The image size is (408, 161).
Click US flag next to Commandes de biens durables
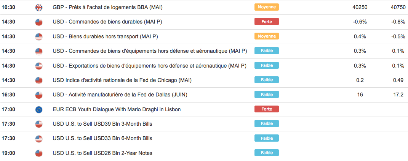click(x=39, y=22)
